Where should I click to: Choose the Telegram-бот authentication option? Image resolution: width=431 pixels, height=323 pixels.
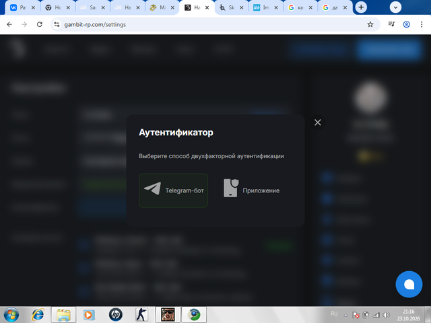point(173,190)
